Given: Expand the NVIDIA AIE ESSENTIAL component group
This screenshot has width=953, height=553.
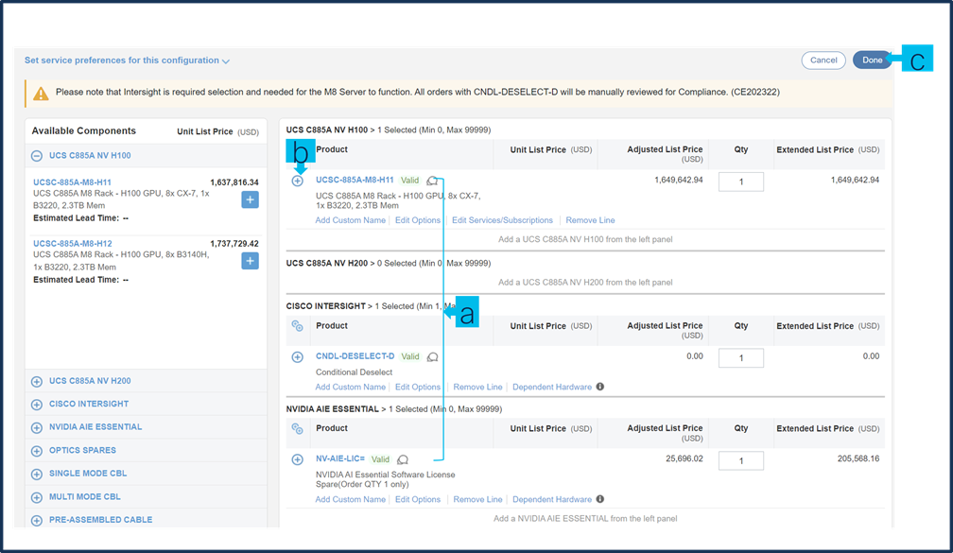Looking at the screenshot, I should [37, 427].
